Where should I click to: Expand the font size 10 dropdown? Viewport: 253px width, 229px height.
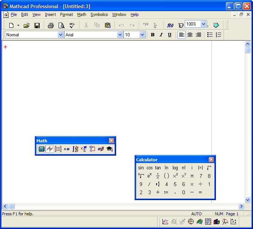coord(142,35)
